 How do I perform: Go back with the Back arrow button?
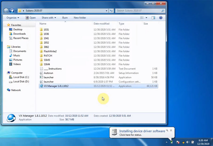pos(6,11)
